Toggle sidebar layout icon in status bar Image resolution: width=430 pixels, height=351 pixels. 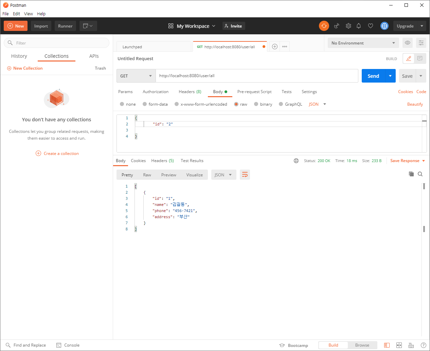pos(387,345)
